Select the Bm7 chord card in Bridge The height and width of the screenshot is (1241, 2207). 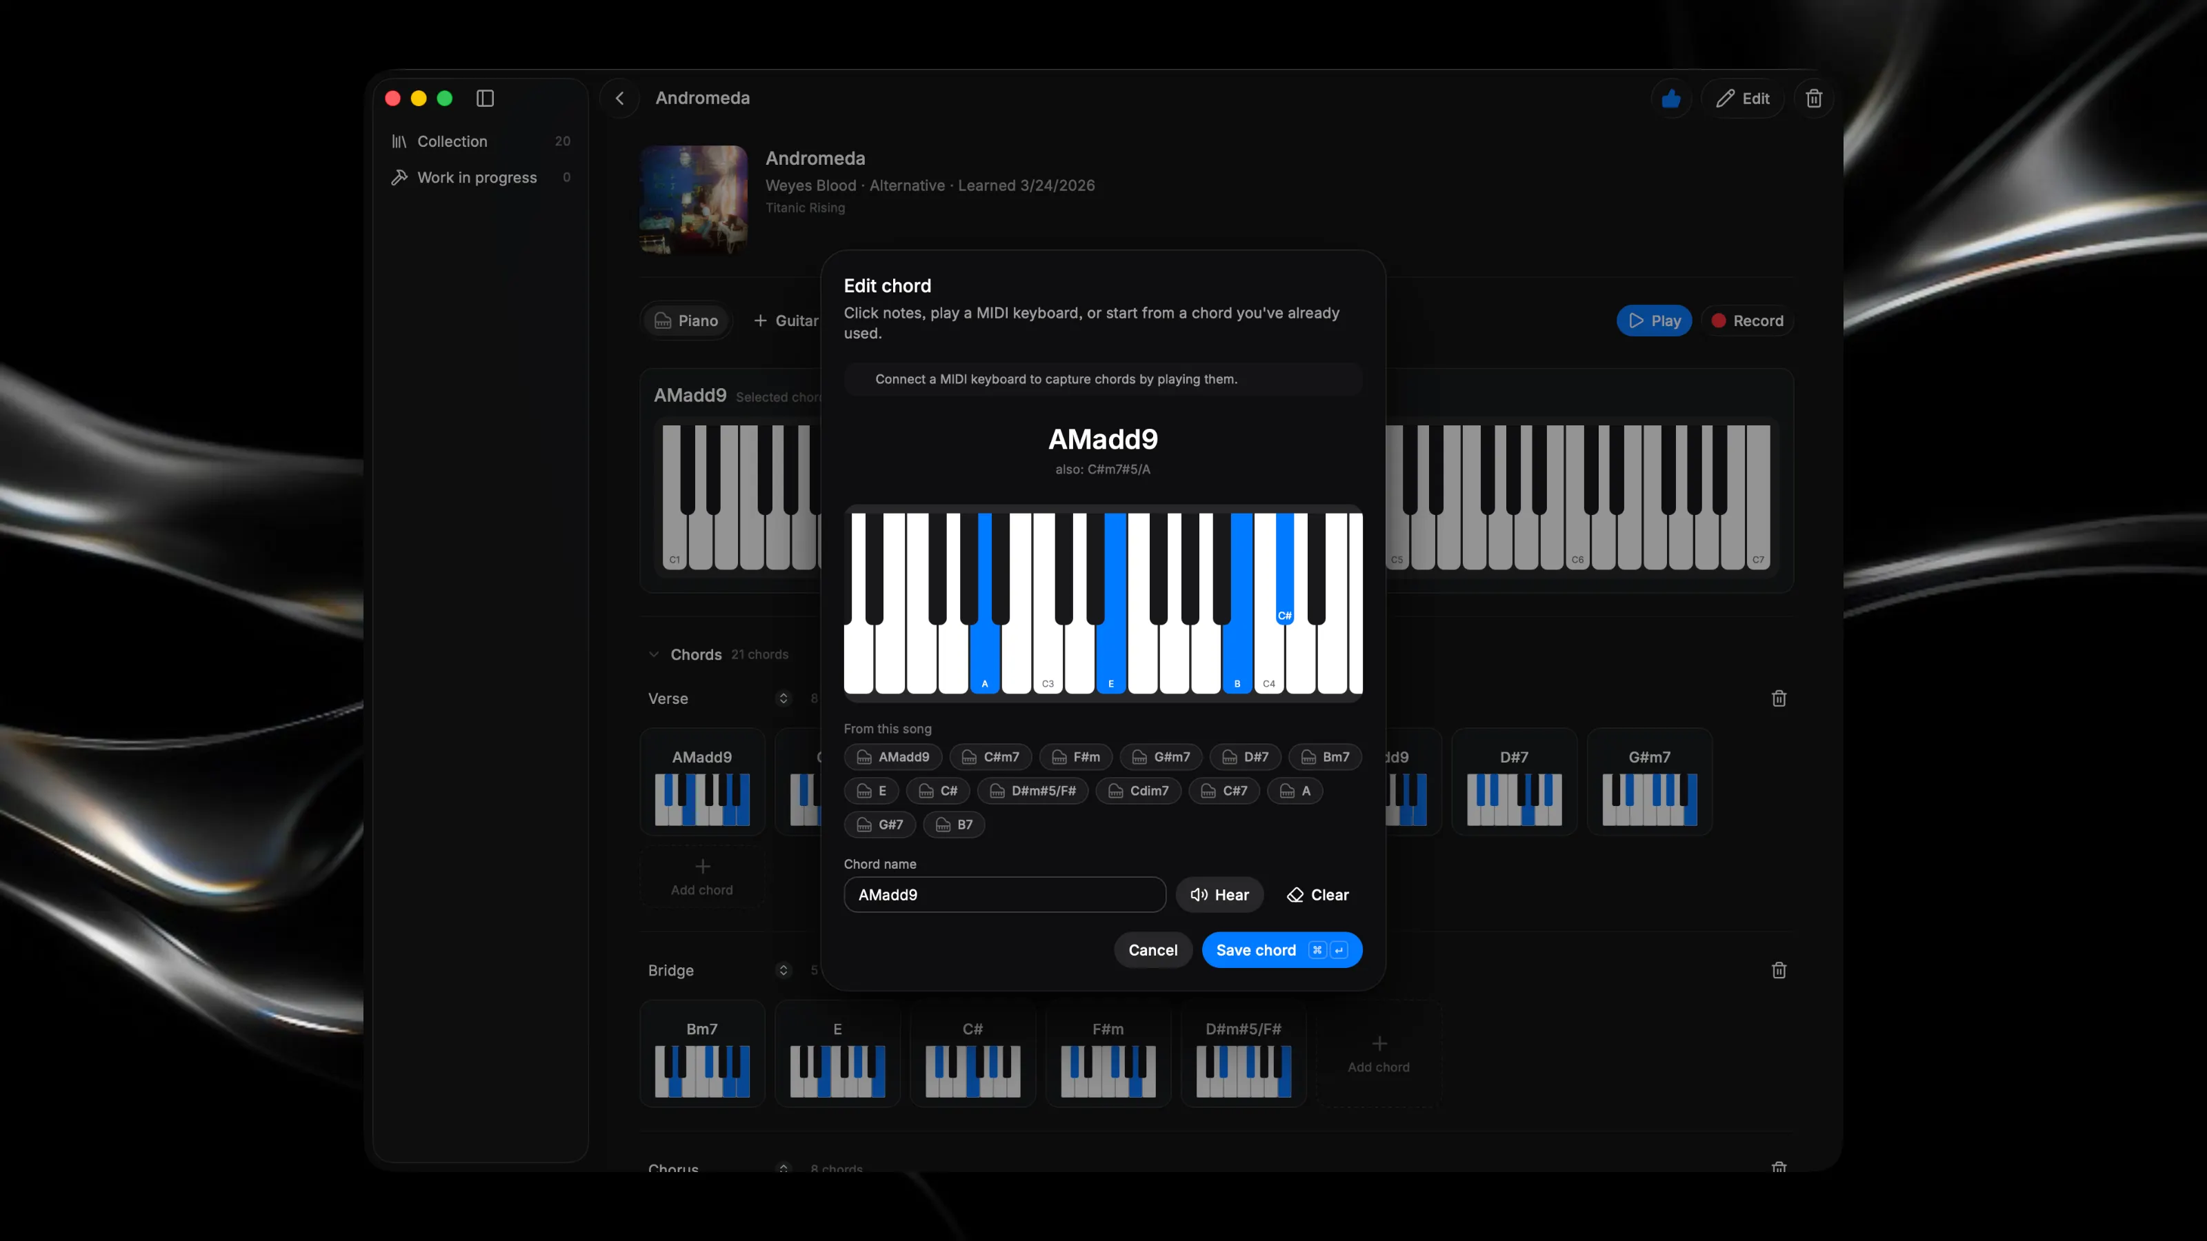701,1054
